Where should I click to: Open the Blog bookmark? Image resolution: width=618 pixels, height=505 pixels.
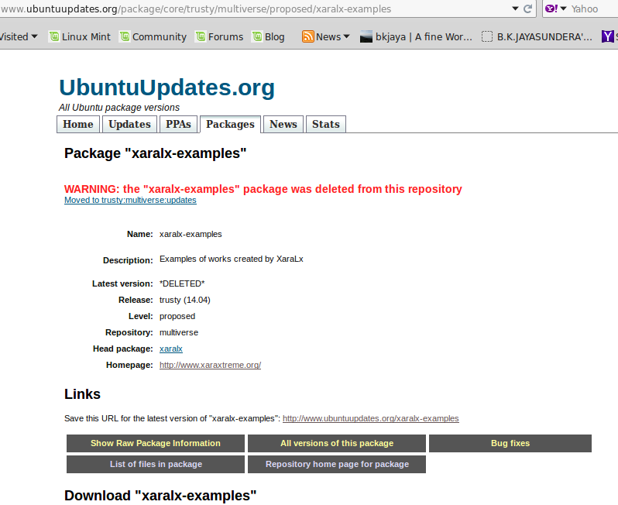(269, 36)
